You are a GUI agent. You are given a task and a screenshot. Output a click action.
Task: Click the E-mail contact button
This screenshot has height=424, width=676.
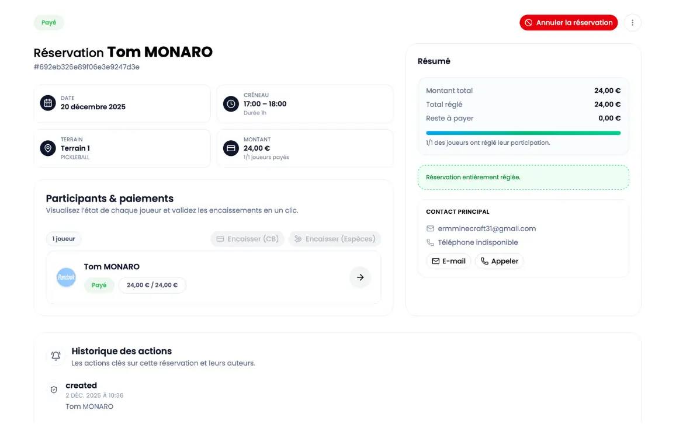pyautogui.click(x=449, y=261)
